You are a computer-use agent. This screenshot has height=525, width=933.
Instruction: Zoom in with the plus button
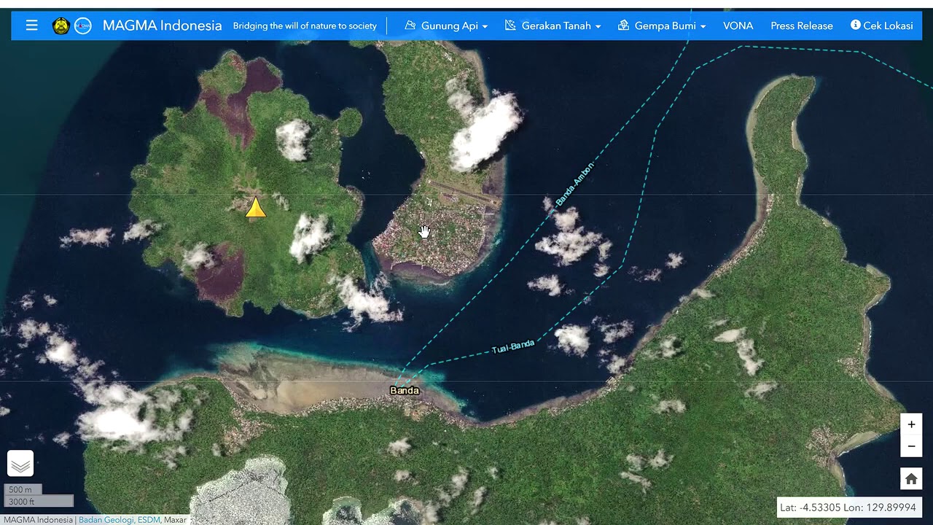(x=911, y=424)
